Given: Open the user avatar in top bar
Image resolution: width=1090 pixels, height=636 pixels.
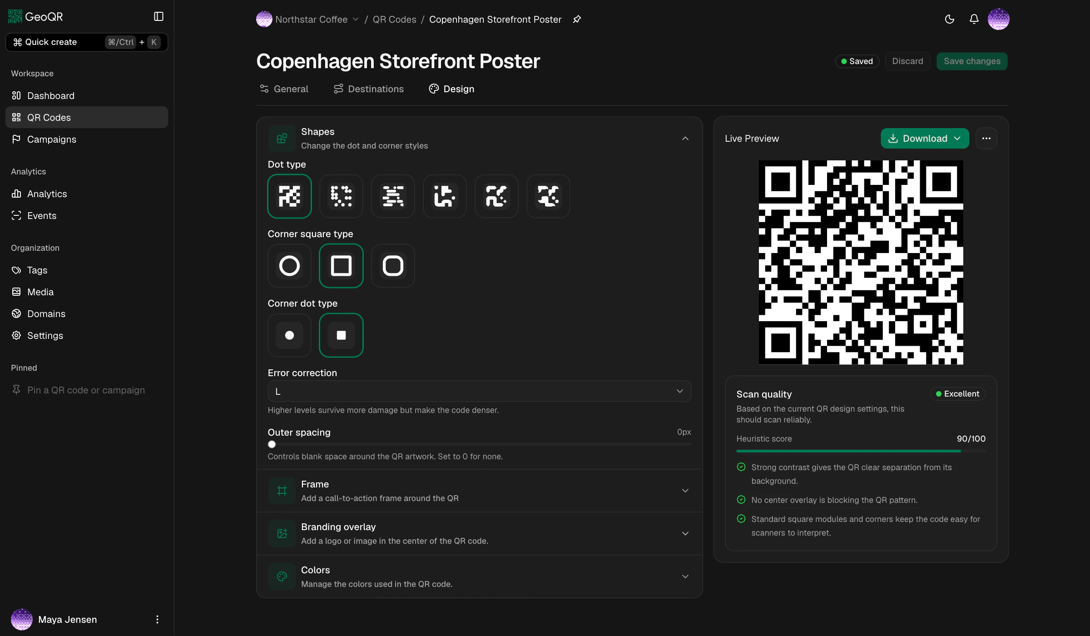Looking at the screenshot, I should pos(998,19).
